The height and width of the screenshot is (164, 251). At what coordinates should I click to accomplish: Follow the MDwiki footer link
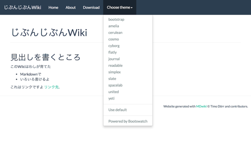pyautogui.click(x=201, y=106)
